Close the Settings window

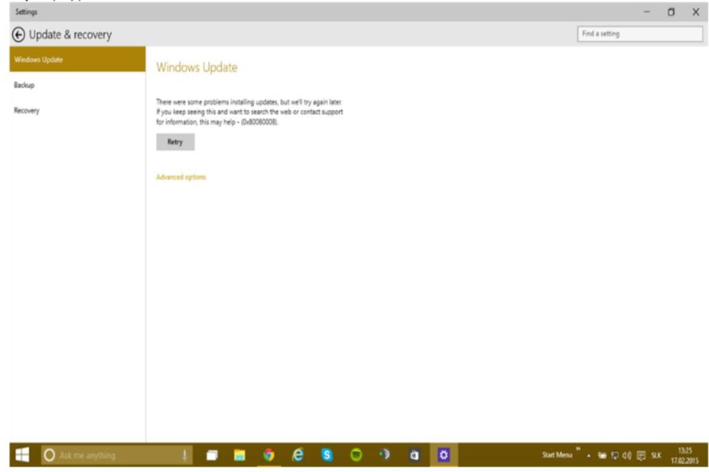pos(696,12)
